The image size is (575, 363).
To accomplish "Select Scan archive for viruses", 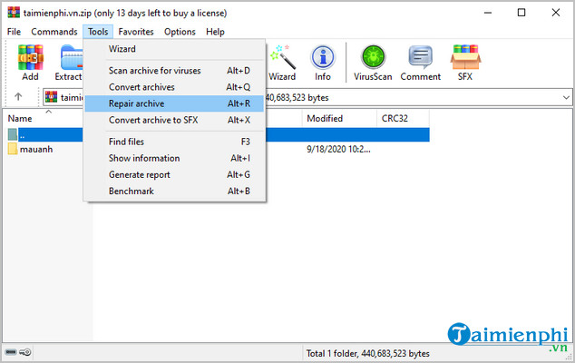I will point(174,71).
